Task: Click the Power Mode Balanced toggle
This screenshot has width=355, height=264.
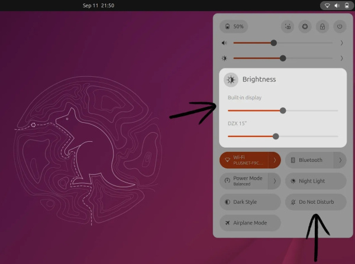Action: (244, 181)
